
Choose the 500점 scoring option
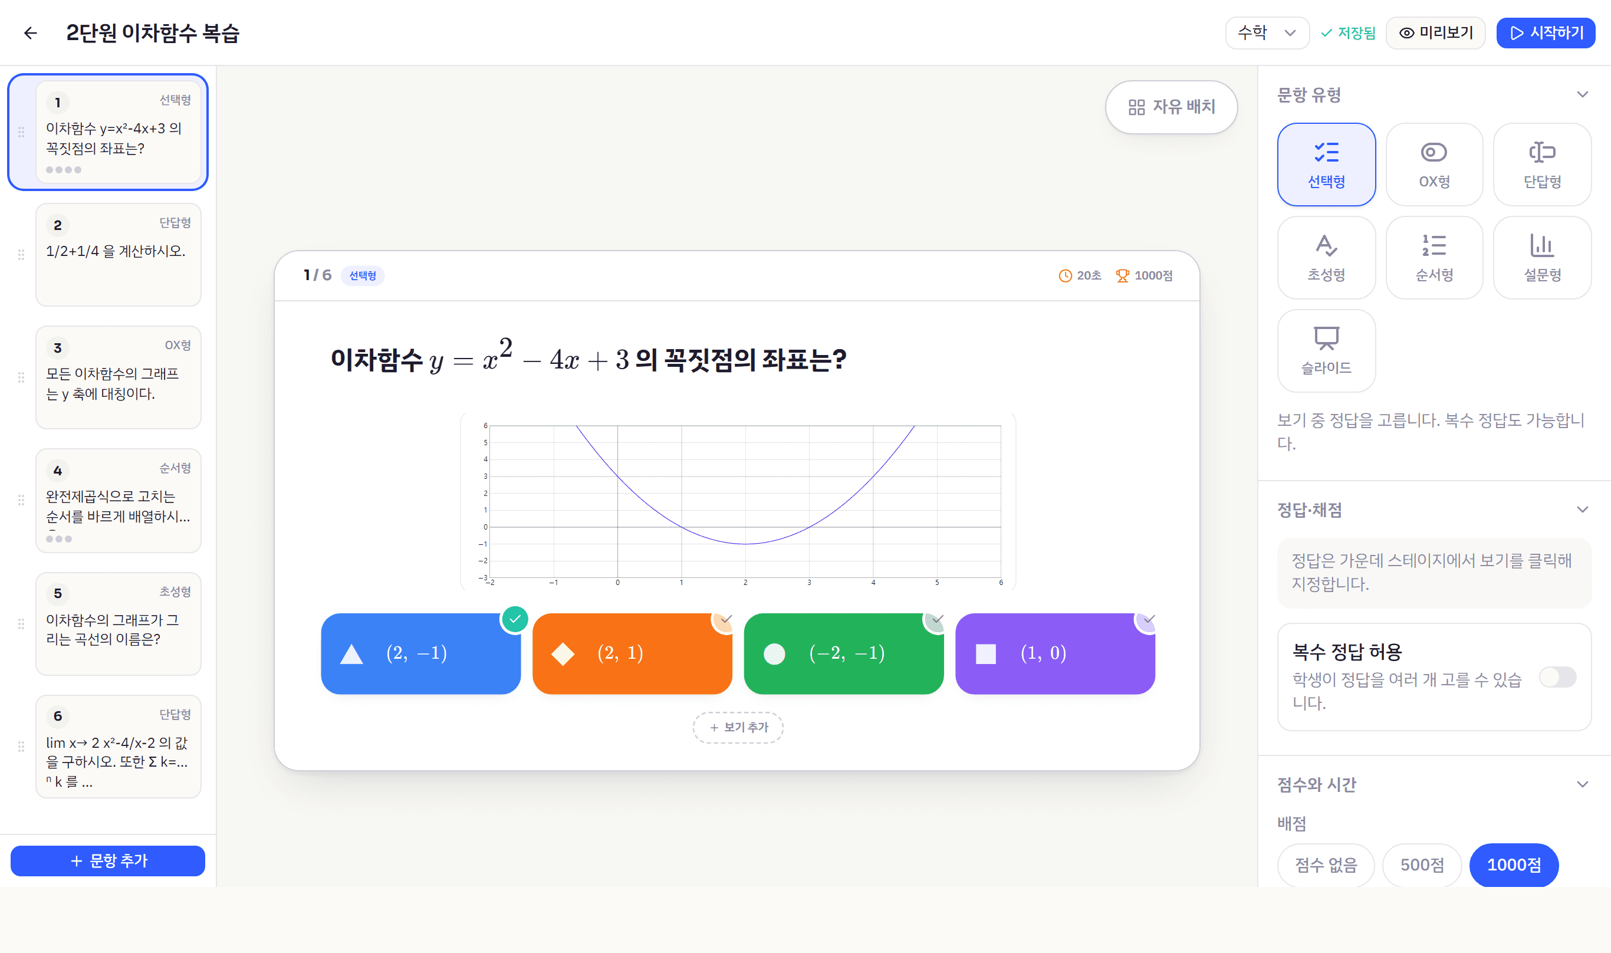pyautogui.click(x=1422, y=865)
